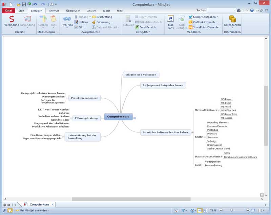The image size is (271, 215).
Task: Toggle the outline view button in status bar
Action: tap(205, 210)
